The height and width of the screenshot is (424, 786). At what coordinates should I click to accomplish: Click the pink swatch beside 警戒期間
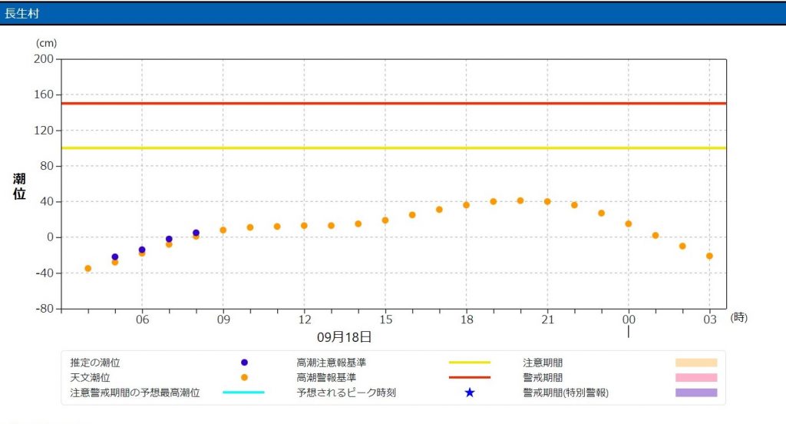tap(696, 377)
